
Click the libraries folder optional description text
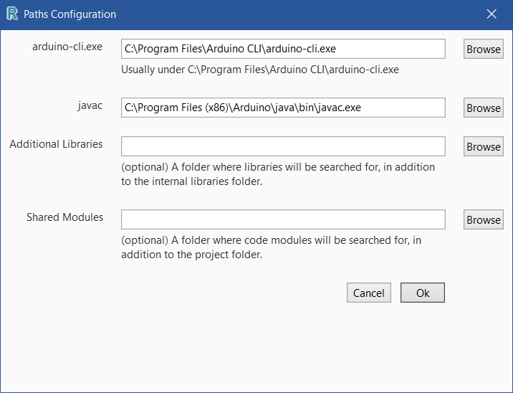[x=278, y=174]
